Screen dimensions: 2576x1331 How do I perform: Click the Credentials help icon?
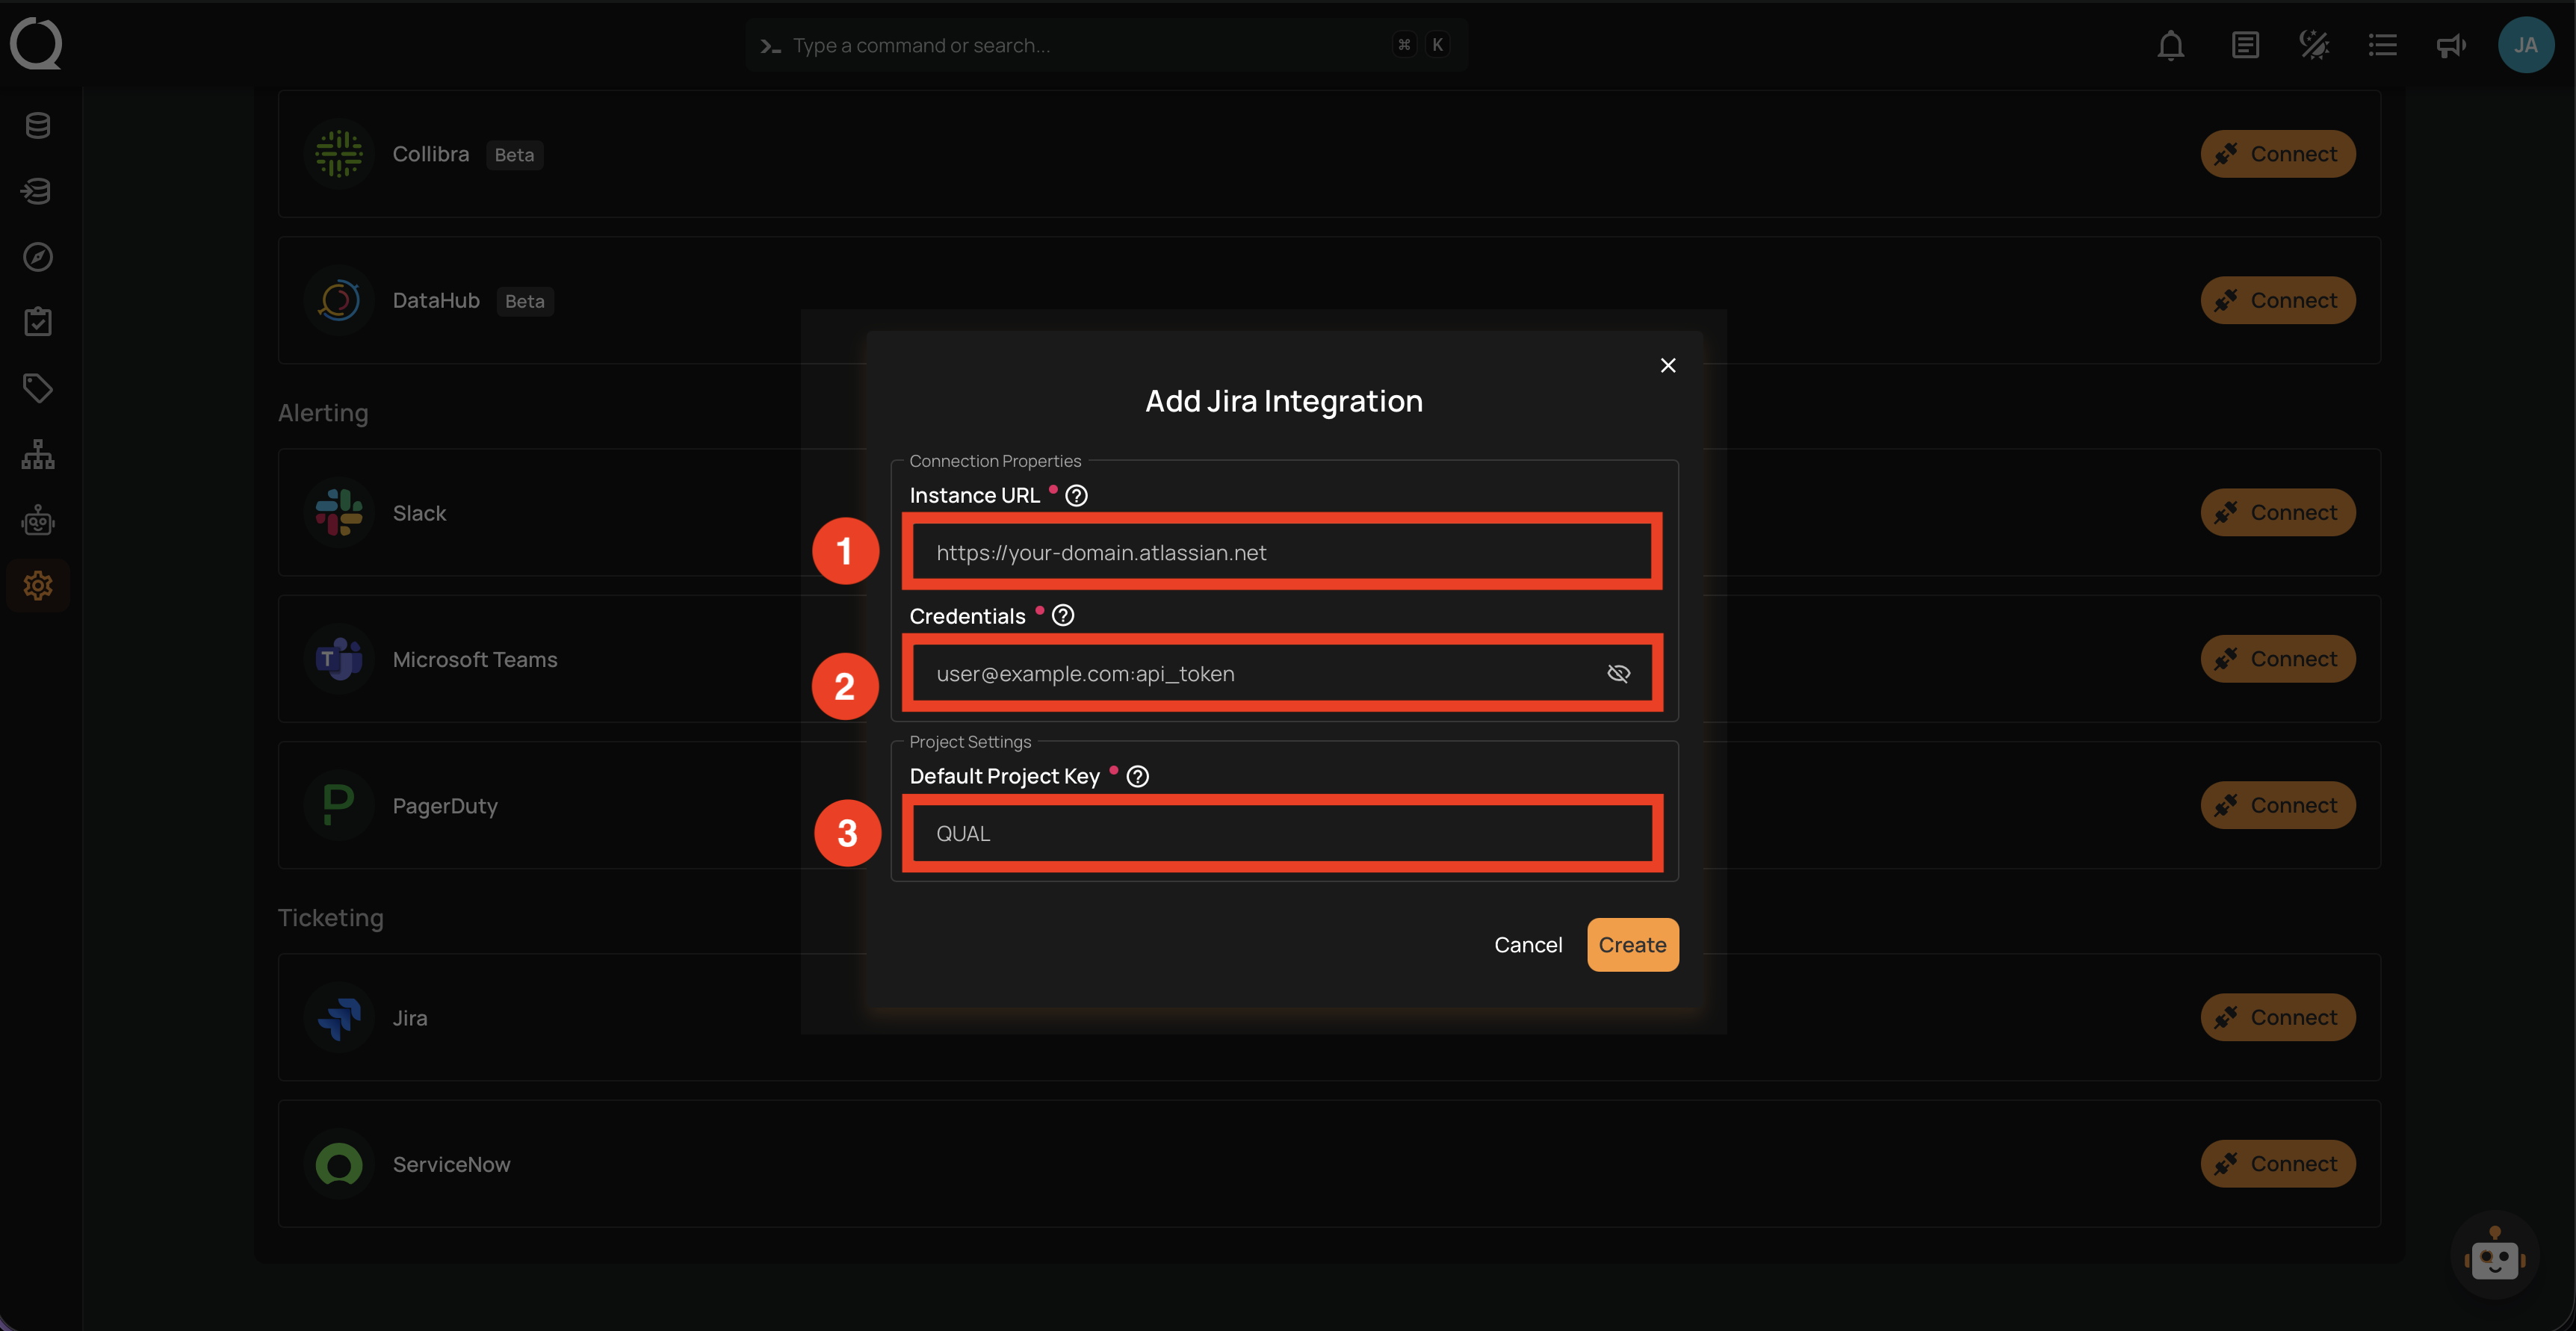1063,616
